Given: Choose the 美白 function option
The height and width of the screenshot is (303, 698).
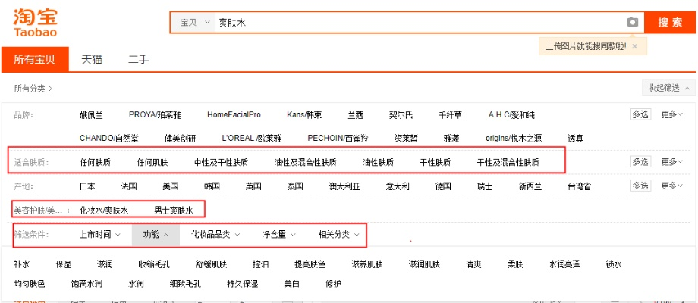Looking at the screenshot, I should (291, 284).
